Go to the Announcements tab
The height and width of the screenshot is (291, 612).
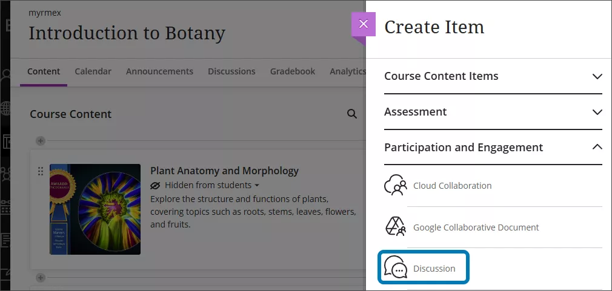tap(159, 71)
